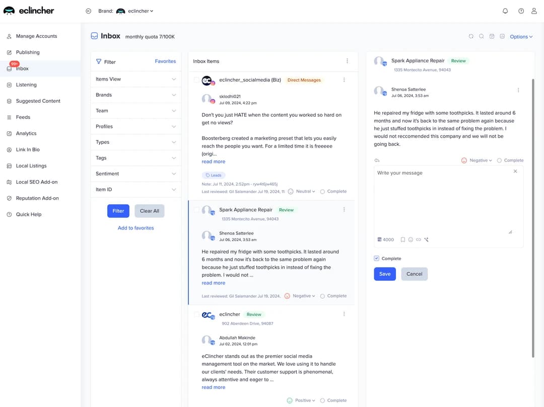Expand the Brands filter section
The image size is (544, 407).
pos(136,95)
